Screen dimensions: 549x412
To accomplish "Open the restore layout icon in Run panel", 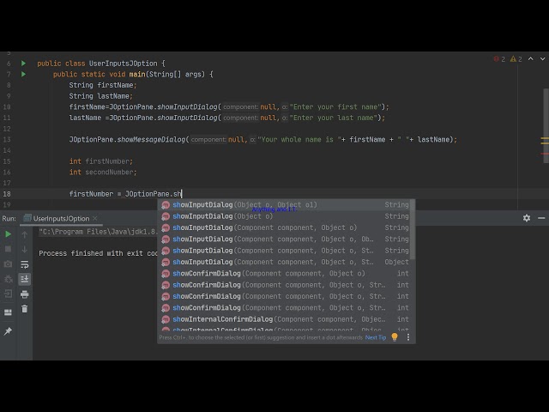I will coord(8,312).
